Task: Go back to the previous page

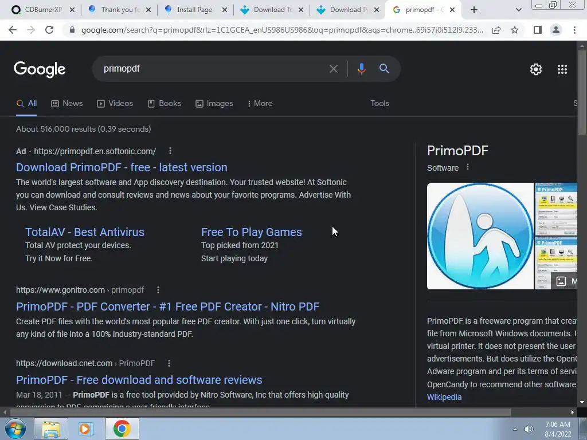Action: (x=13, y=30)
